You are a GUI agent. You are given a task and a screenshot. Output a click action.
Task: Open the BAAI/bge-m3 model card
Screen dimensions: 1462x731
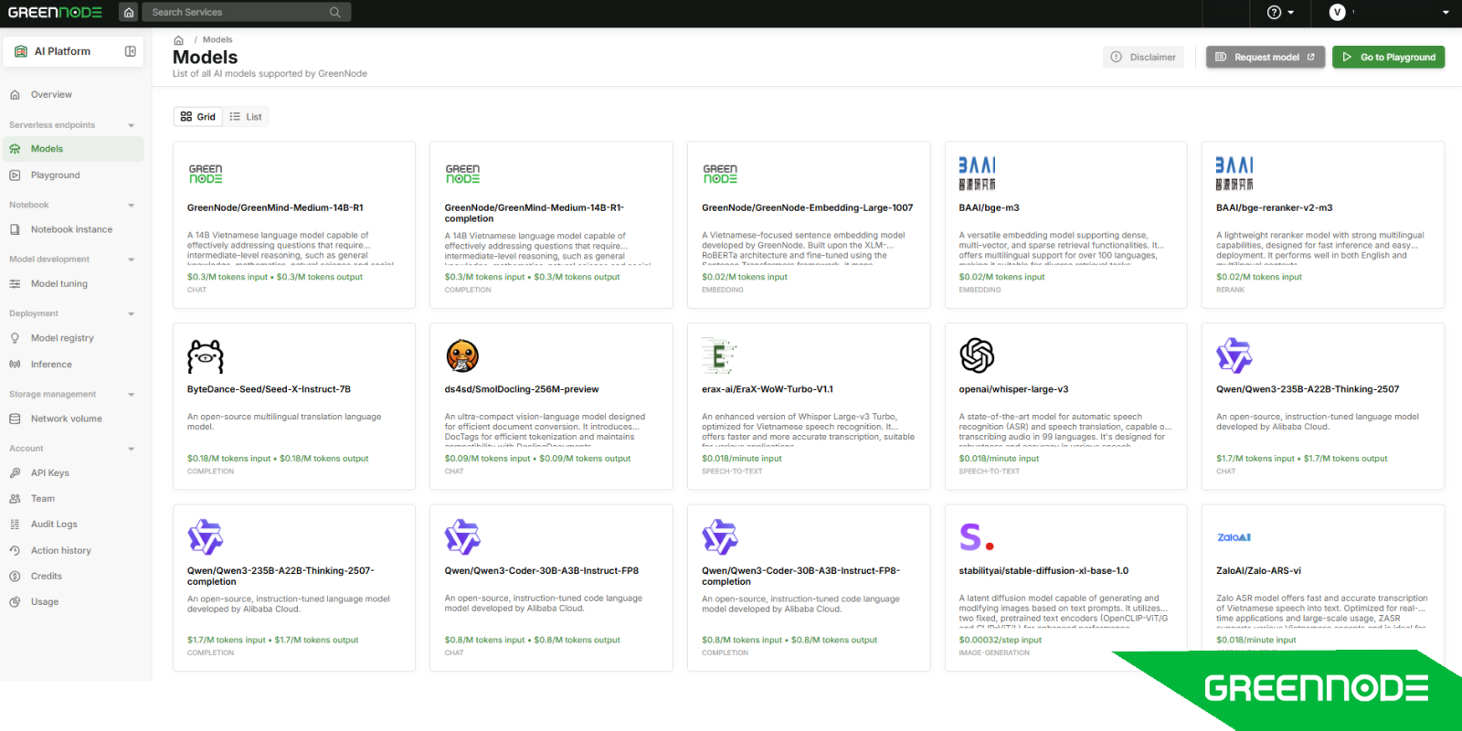[x=1065, y=225]
